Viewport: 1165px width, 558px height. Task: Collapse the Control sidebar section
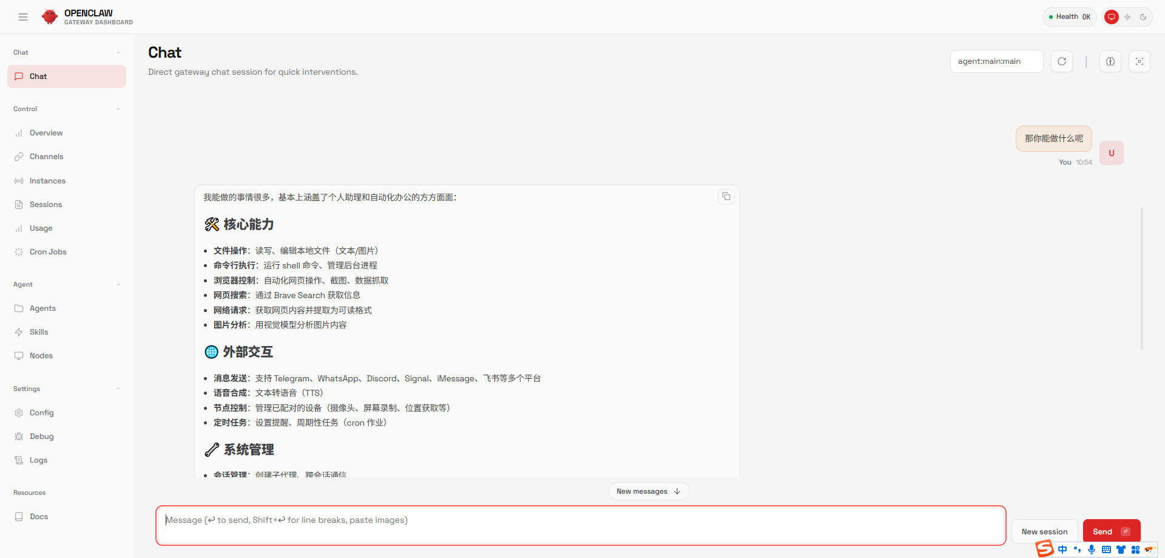tap(118, 109)
